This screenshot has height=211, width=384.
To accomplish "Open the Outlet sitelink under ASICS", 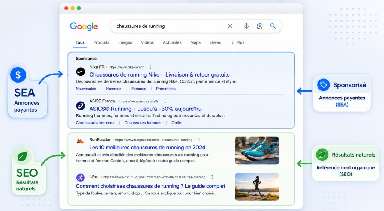I will [177, 123].
